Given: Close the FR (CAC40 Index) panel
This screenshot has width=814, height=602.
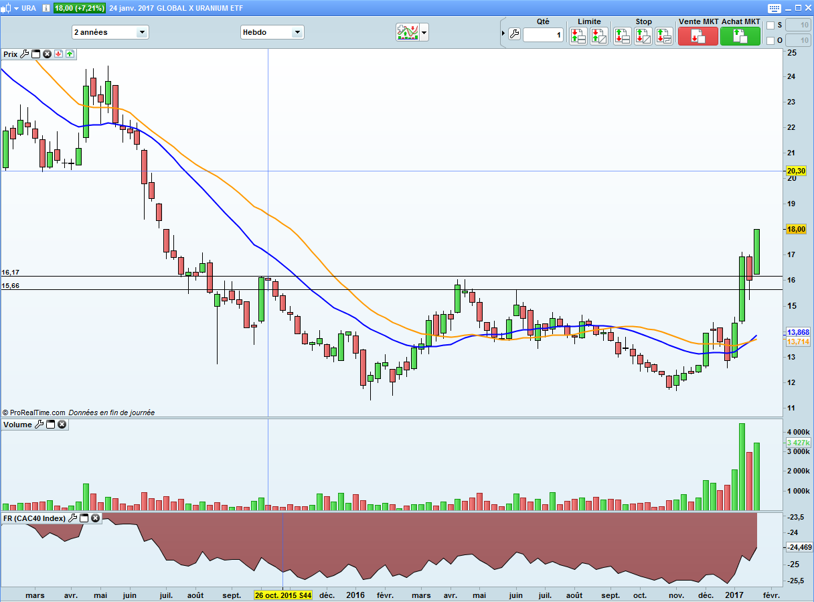Looking at the screenshot, I should click(95, 518).
